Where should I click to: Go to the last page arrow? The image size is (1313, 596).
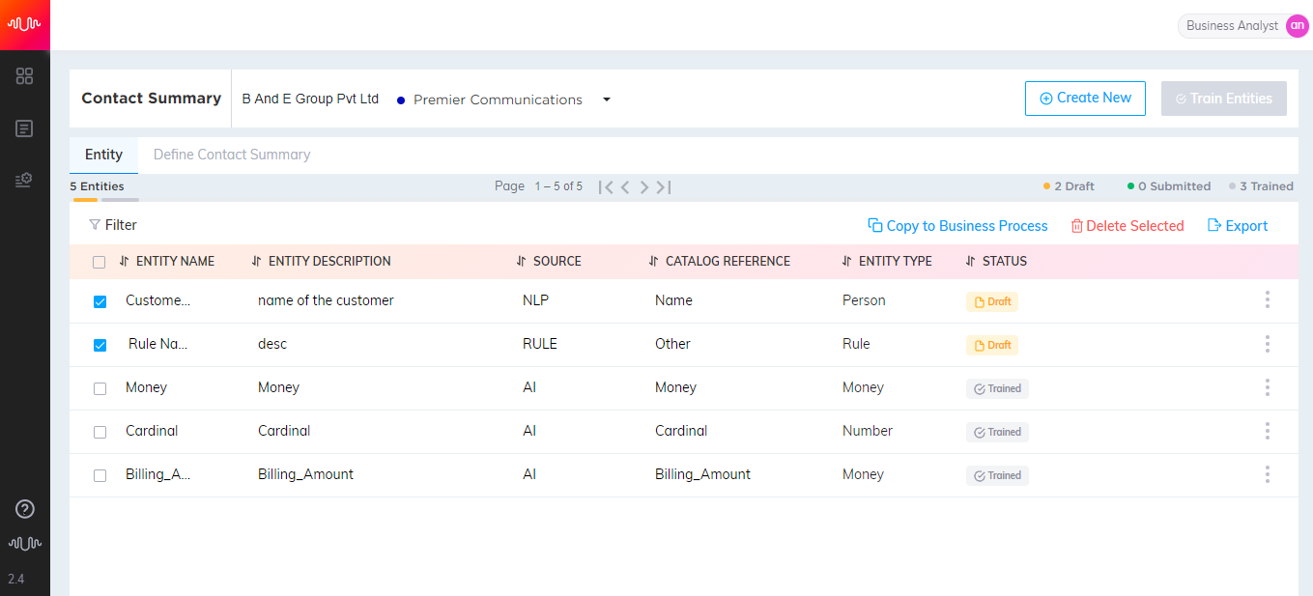pos(664,187)
